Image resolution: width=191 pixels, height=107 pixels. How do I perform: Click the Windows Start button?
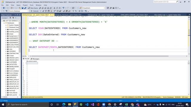tap(3, 104)
